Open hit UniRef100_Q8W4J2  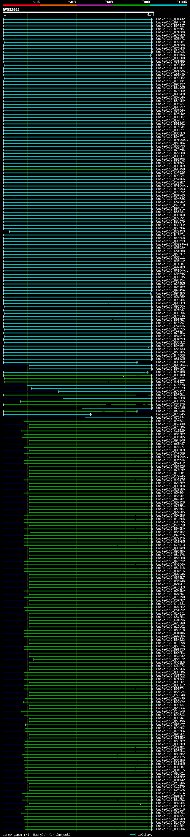pos(170,19)
